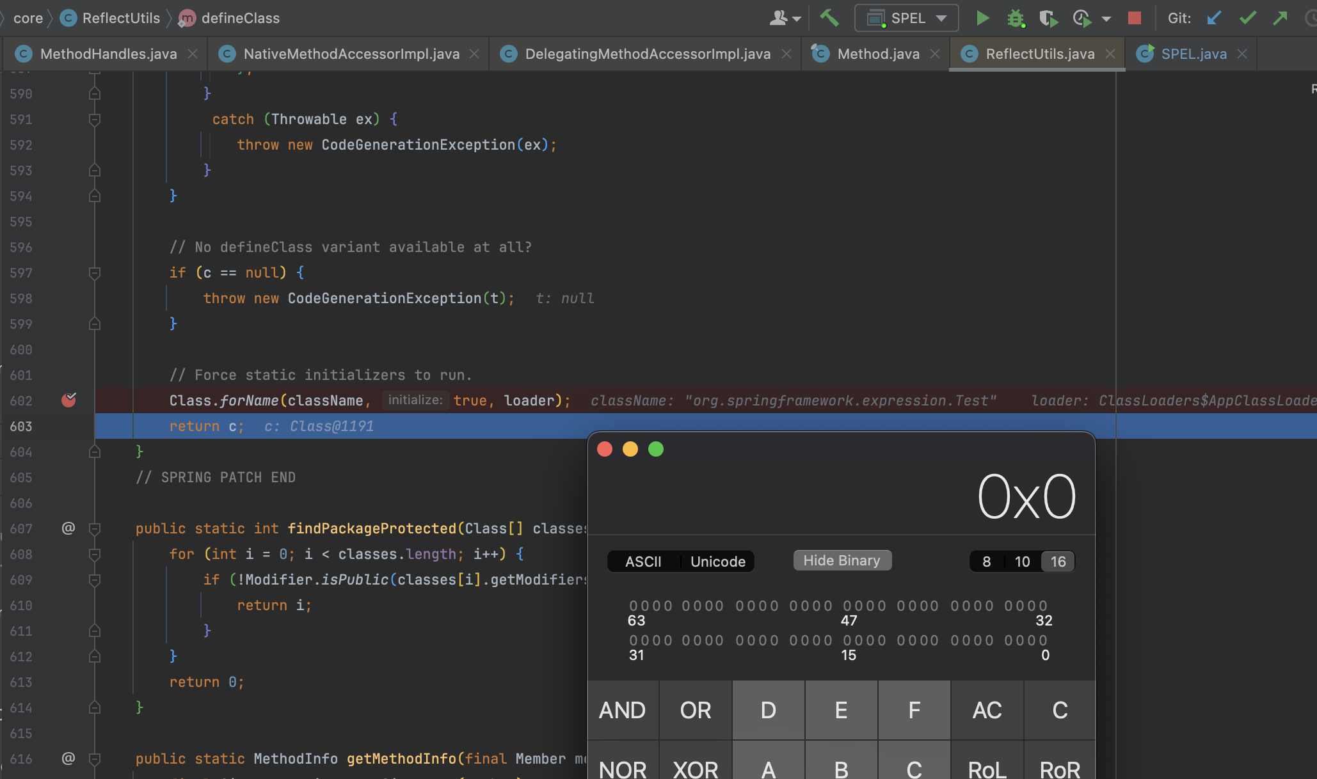
Task: Click Git update project arrow icon
Action: [x=1214, y=18]
